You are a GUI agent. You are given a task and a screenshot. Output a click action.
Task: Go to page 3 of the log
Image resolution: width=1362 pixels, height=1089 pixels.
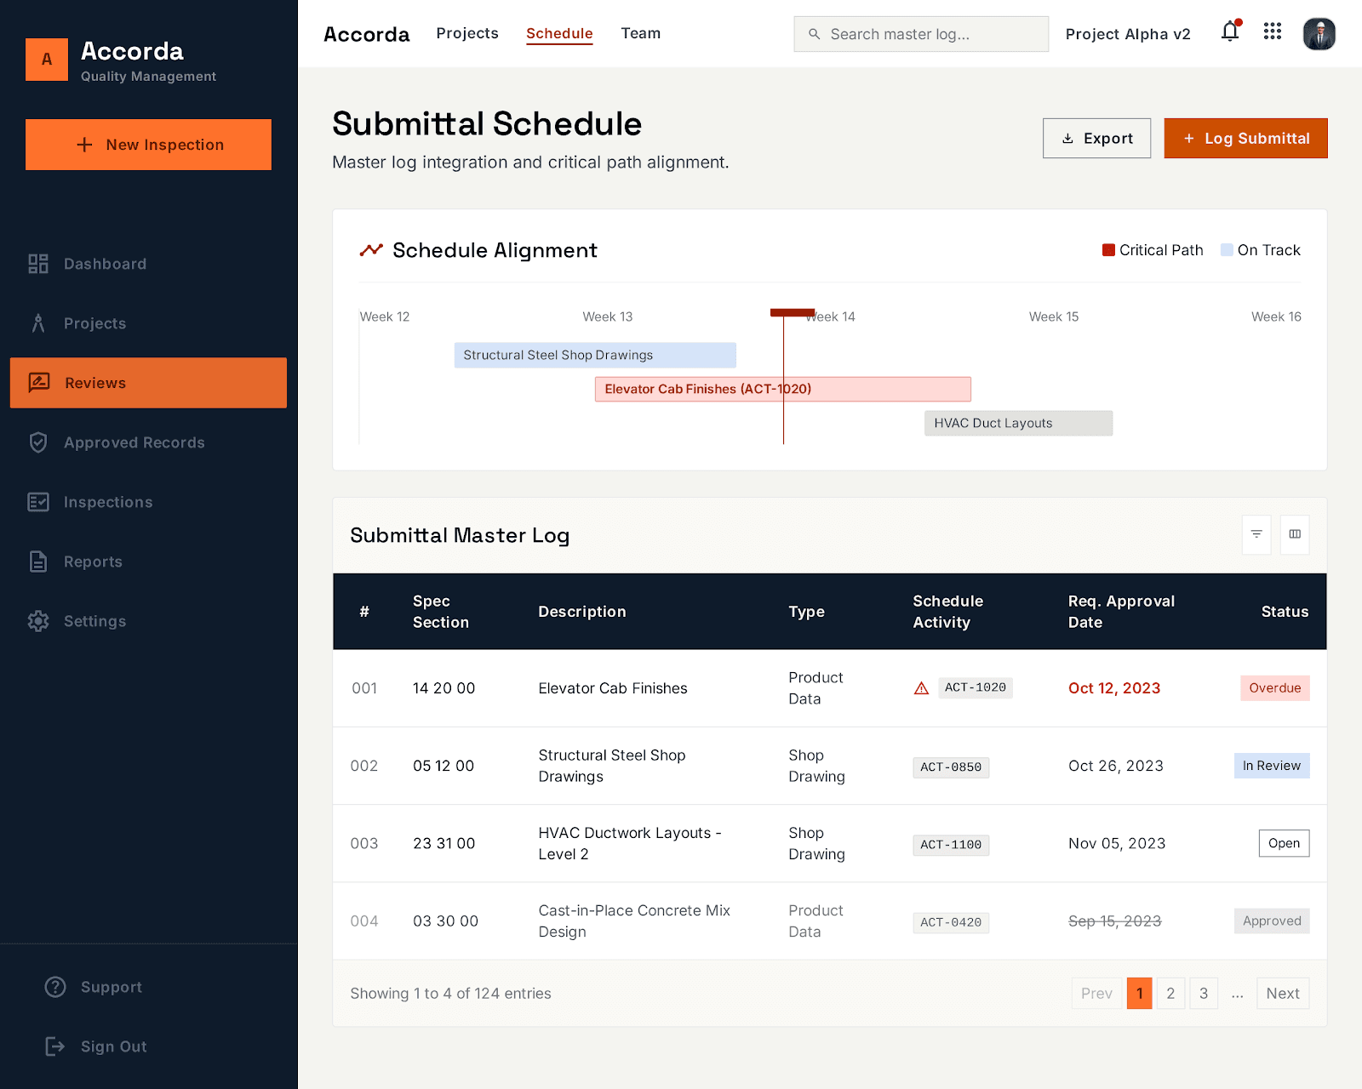pos(1204,994)
